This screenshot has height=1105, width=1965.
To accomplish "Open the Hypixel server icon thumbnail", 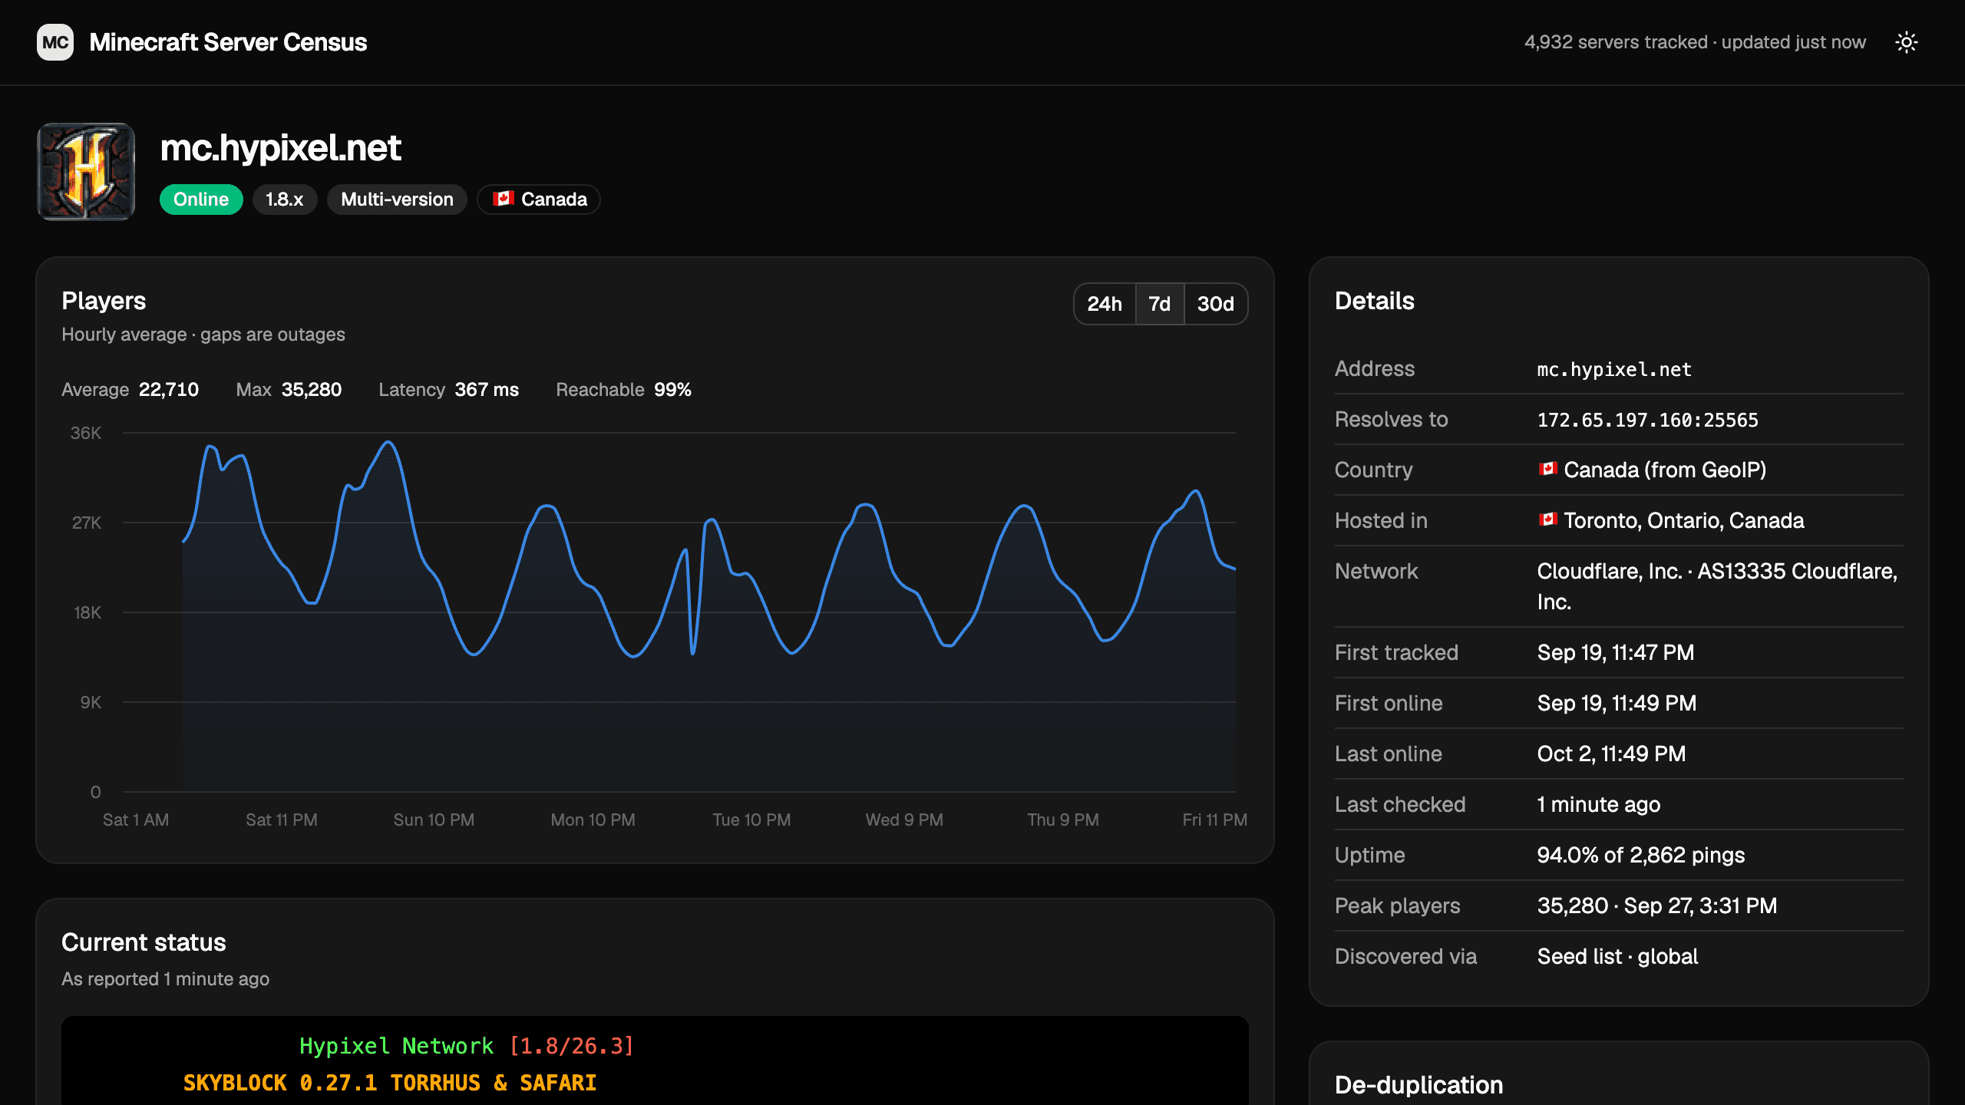I will point(86,172).
